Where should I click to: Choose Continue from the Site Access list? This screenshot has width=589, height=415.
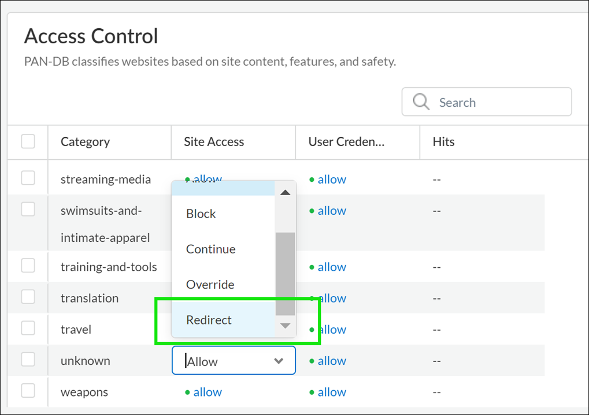pos(223,249)
